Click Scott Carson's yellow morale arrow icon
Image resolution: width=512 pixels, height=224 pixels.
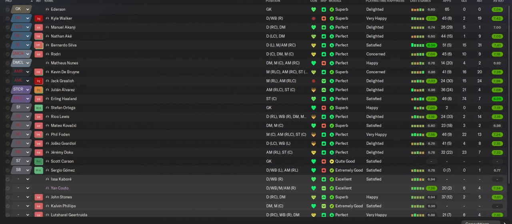332,161
